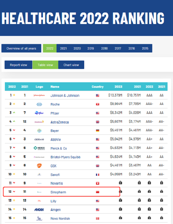Switch to the 2021 year tab
This screenshot has height=224, width=173.
[63, 48]
